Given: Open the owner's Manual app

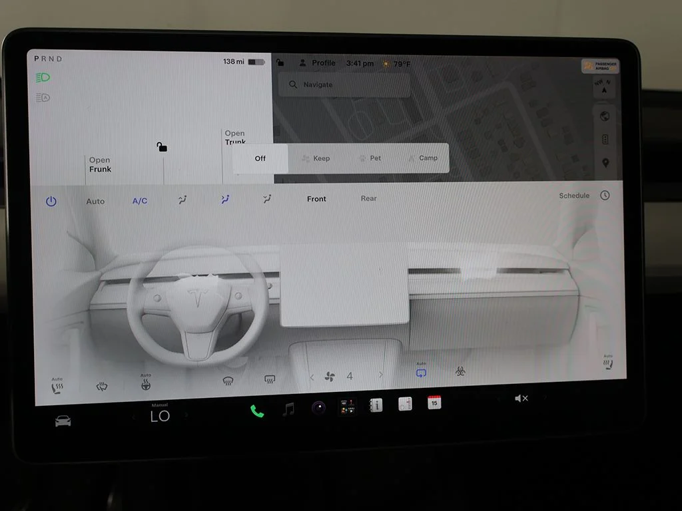Looking at the screenshot, I should (376, 405).
